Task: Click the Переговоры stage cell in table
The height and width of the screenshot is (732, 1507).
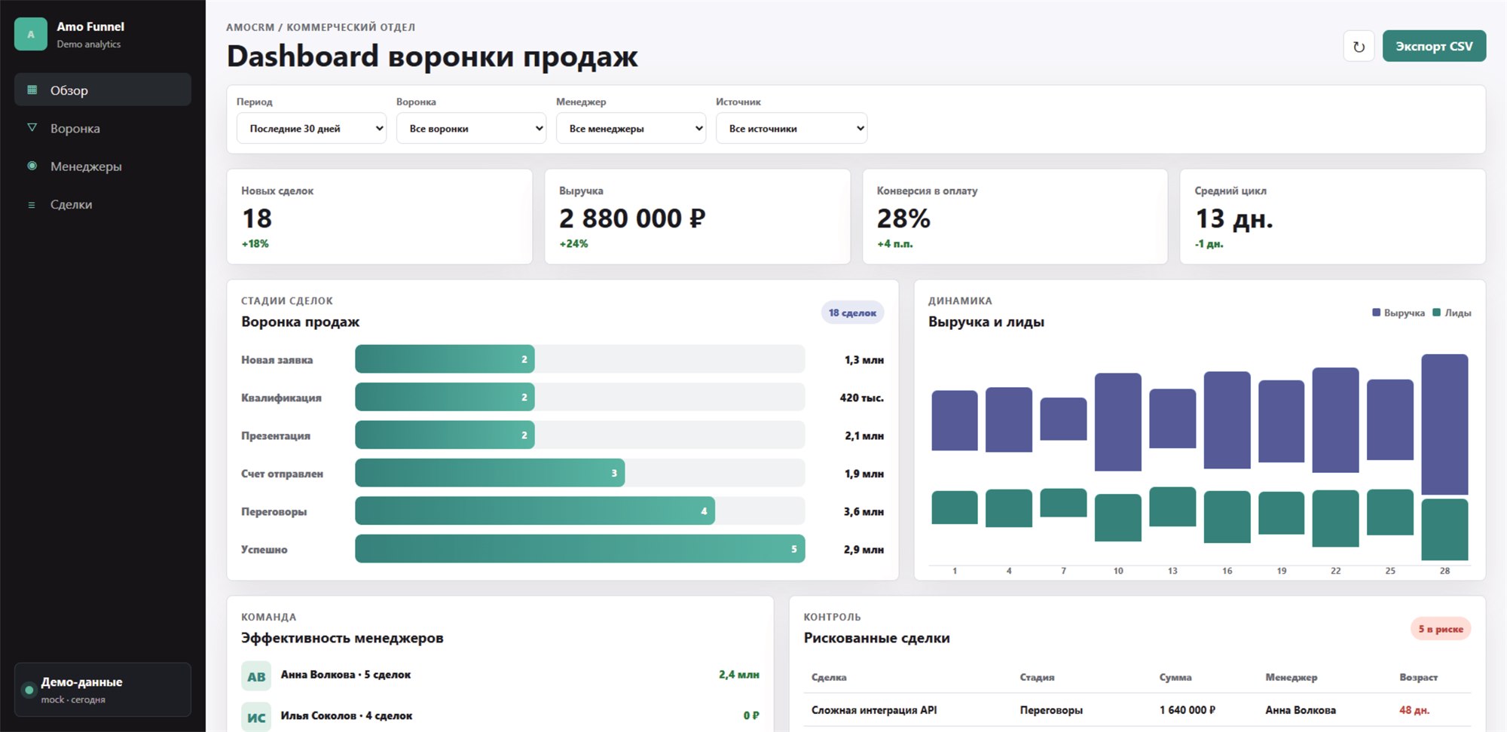Action: [1051, 710]
